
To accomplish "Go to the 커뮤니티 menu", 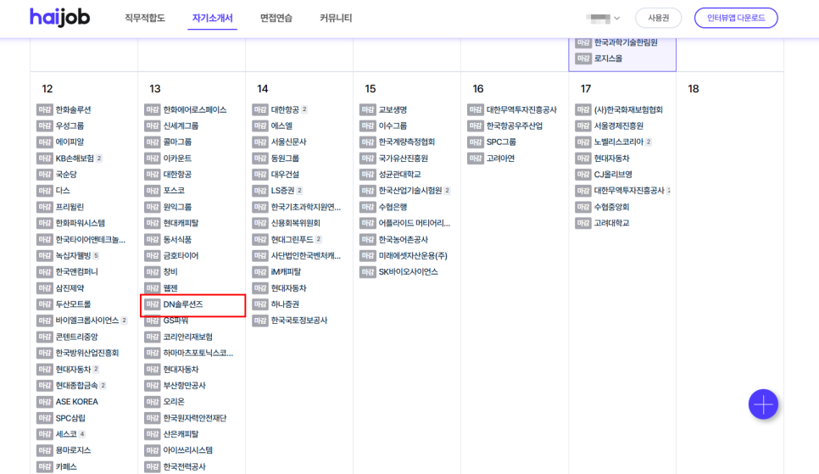I will click(x=336, y=18).
